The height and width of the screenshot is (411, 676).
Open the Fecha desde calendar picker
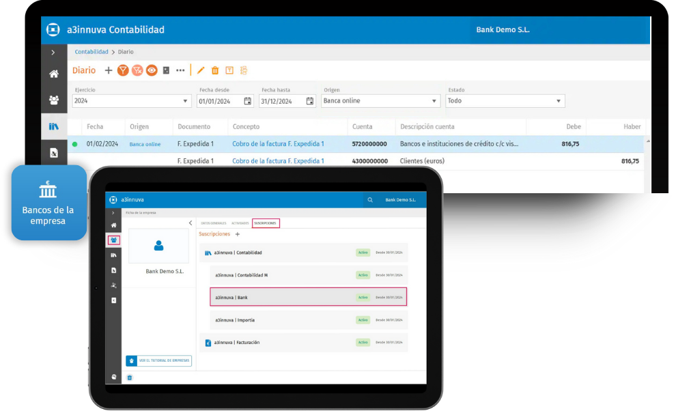247,101
